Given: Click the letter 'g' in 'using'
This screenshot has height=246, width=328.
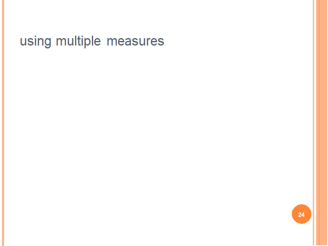Looking at the screenshot, I should point(48,43).
